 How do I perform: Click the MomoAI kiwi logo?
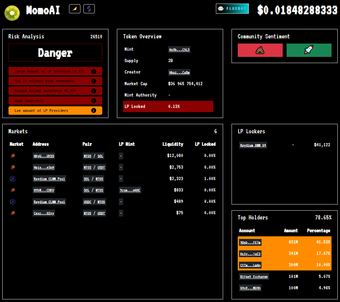(12, 13)
